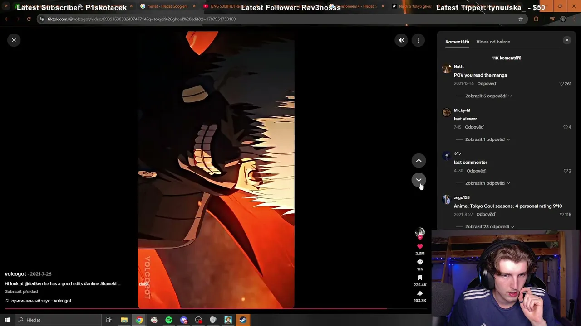Show translation with Zobrazit překlad
Screen dimensions: 581x326
click(x=21, y=292)
